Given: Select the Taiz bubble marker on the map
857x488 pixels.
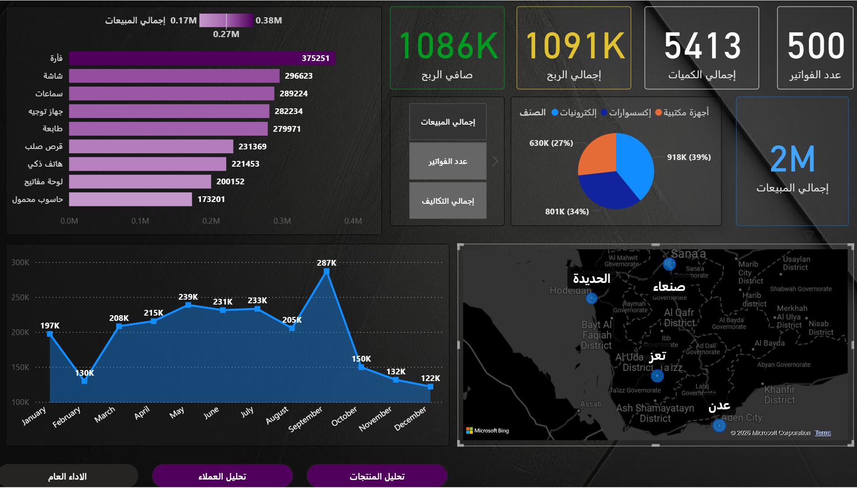Looking at the screenshot, I should click(657, 376).
